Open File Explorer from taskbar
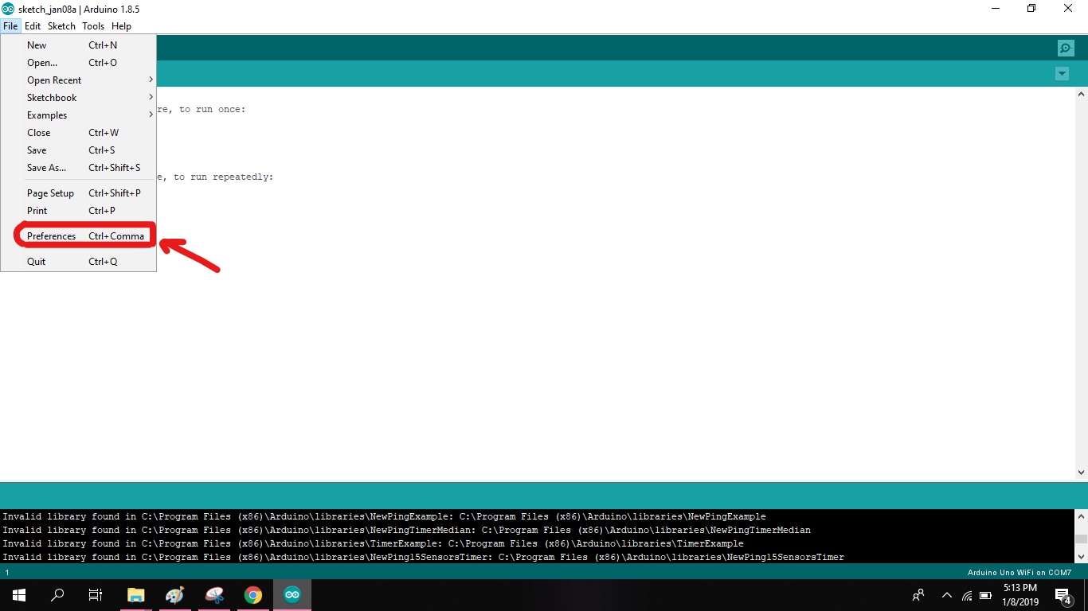The width and height of the screenshot is (1088, 611). click(136, 595)
